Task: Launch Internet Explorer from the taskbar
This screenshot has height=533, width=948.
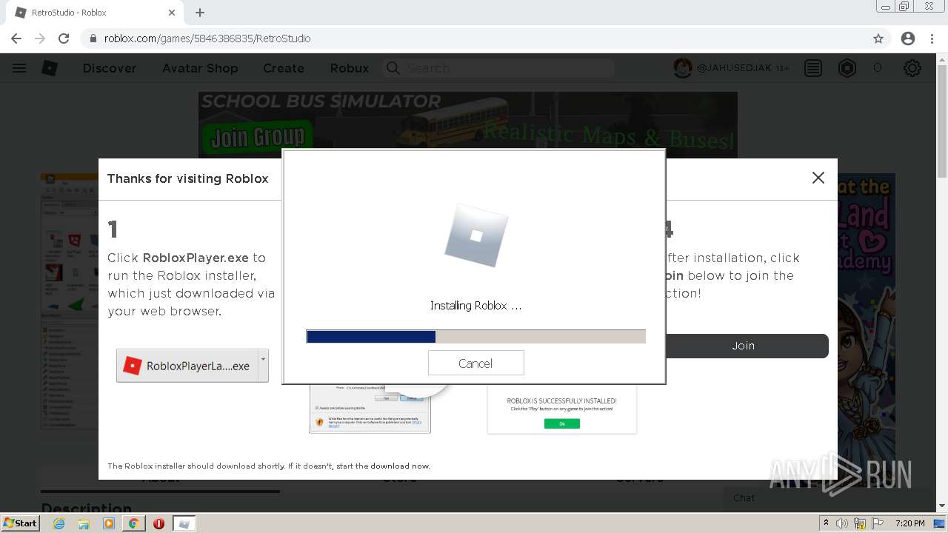Action: click(59, 523)
